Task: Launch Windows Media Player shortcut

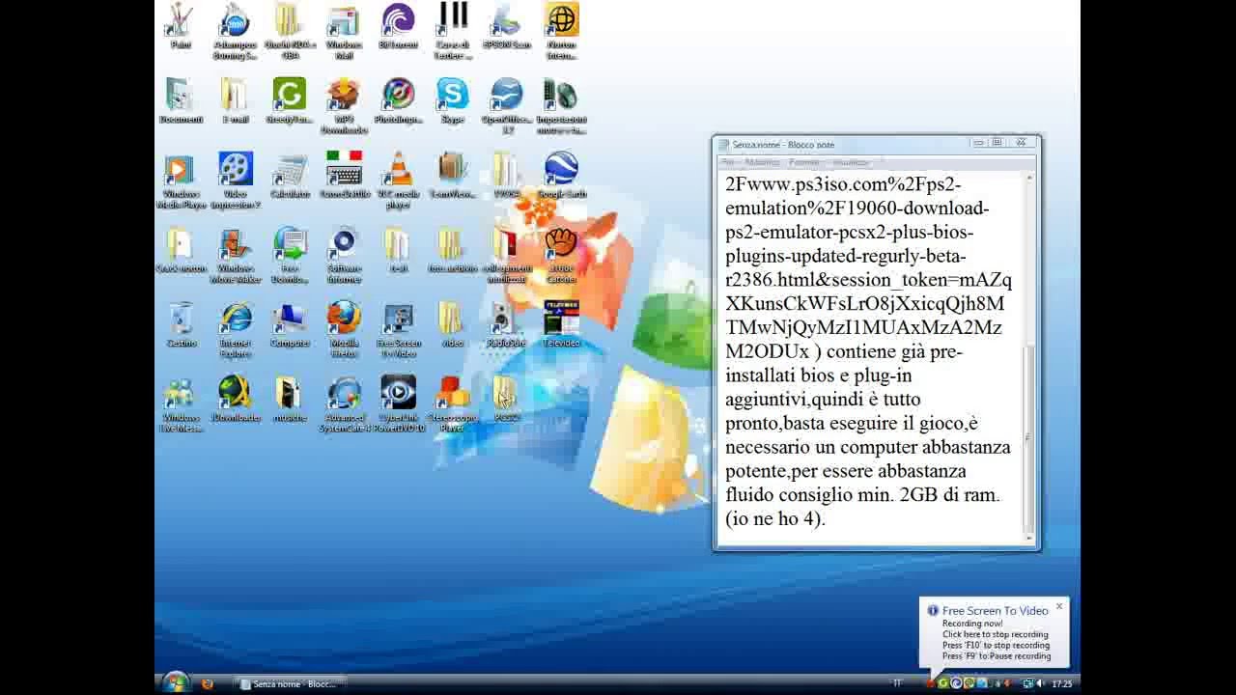Action: [x=181, y=181]
